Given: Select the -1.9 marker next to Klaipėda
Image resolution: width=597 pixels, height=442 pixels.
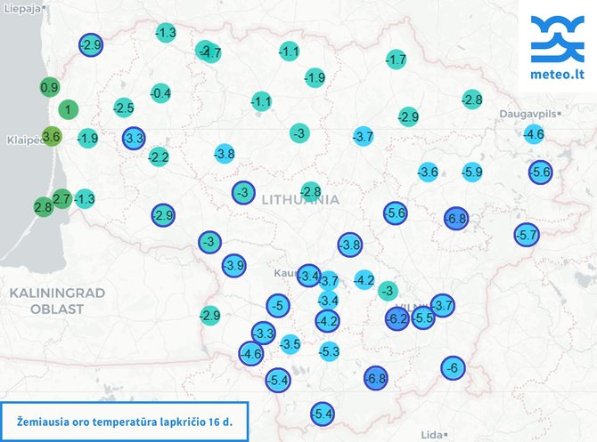Looking at the screenshot, I should [87, 138].
